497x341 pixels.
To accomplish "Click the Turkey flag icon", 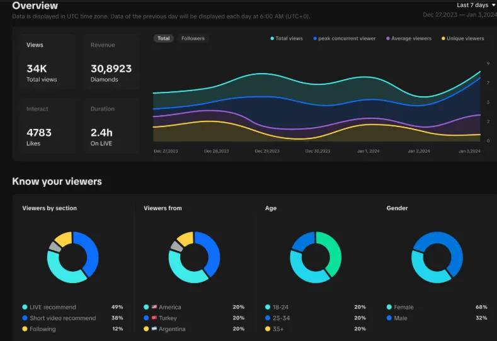I will pos(154,318).
